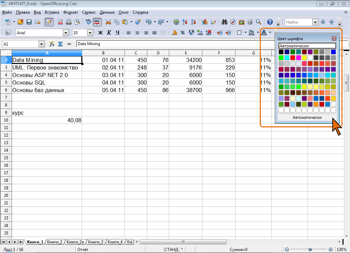Open the Данные menu

tap(107, 13)
